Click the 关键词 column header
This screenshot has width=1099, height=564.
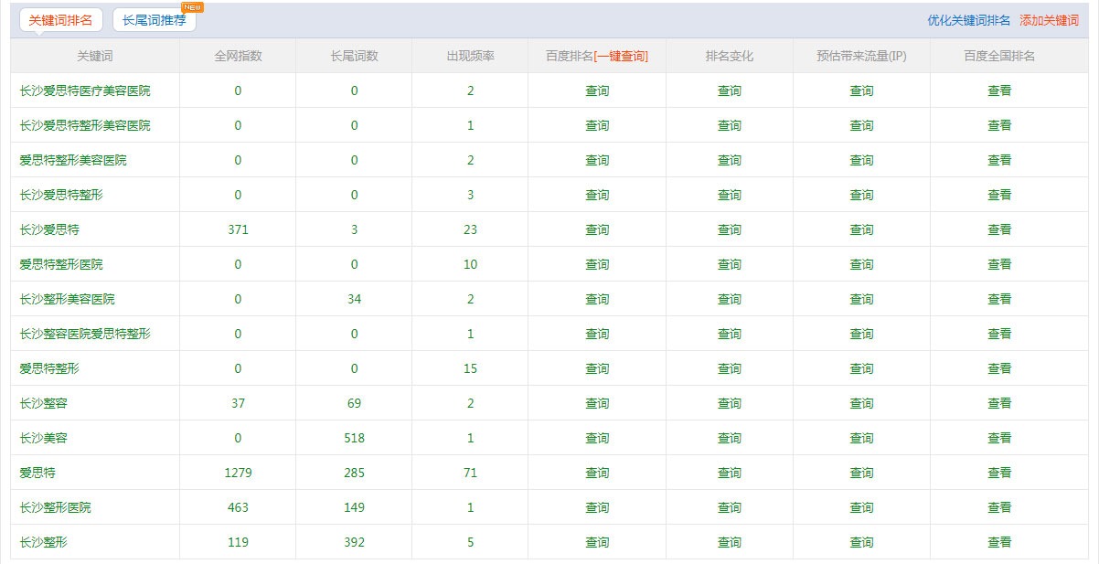click(x=95, y=56)
